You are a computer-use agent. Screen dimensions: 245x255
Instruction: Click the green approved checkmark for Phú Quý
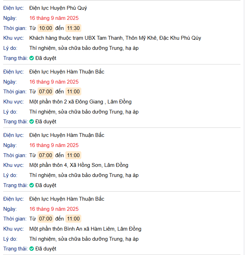pos(32,58)
